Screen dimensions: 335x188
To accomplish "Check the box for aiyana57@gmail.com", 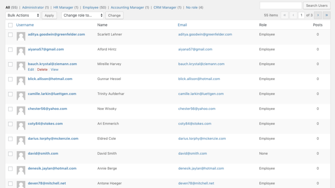I will click(x=10, y=49).
